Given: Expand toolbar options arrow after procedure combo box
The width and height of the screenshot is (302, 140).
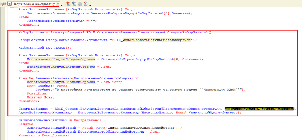Looking at the screenshot, I should pyautogui.click(x=62, y=4).
